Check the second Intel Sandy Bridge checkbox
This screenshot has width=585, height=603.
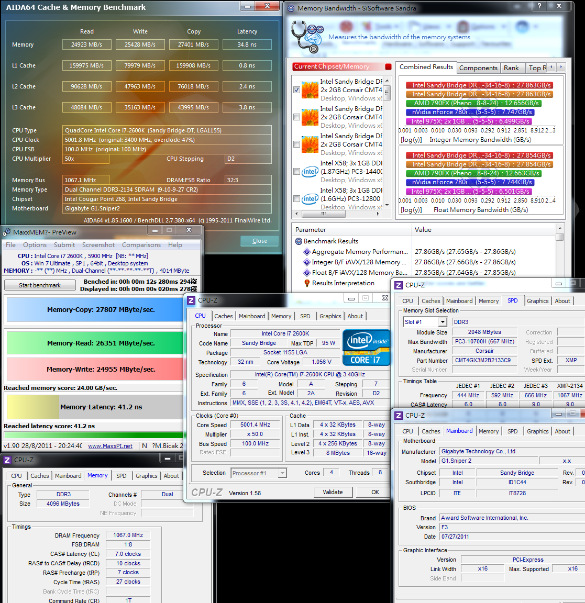pos(296,117)
